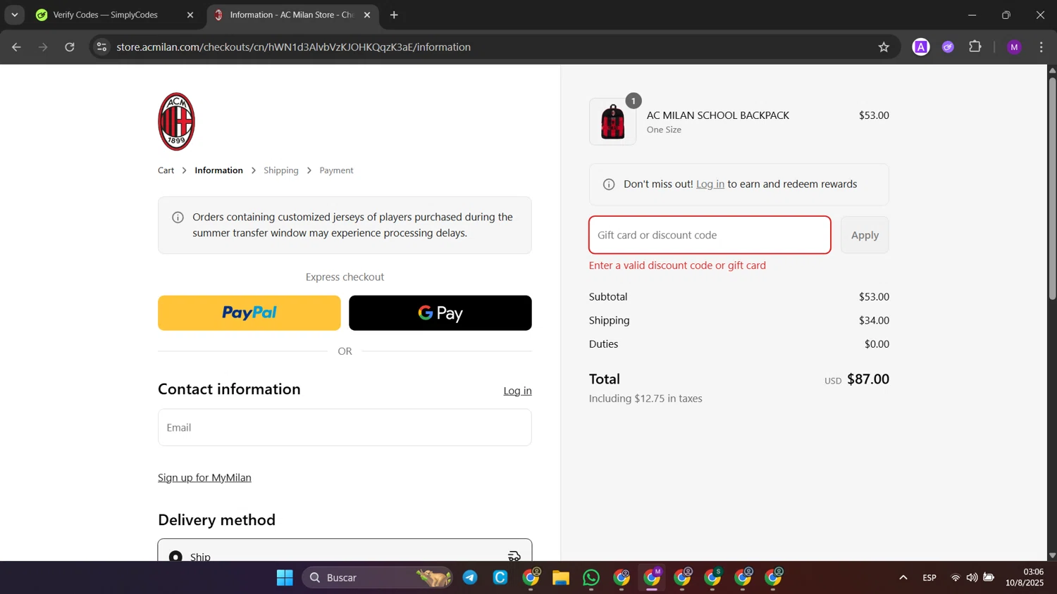1057x594 pixels.
Task: Click the info icon beside rewards notice
Action: (609, 184)
